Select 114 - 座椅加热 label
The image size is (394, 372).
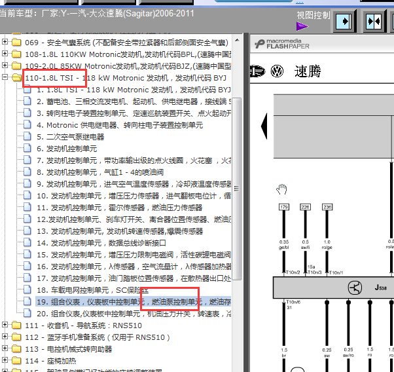50,361
